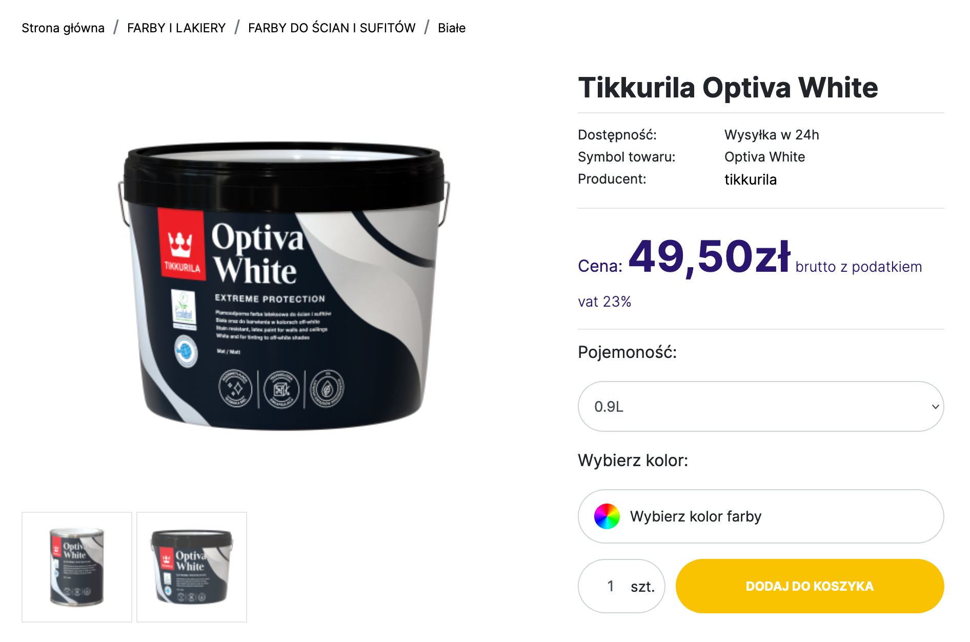Click the tikkurila producer link
This screenshot has width=970, height=642.
751,179
